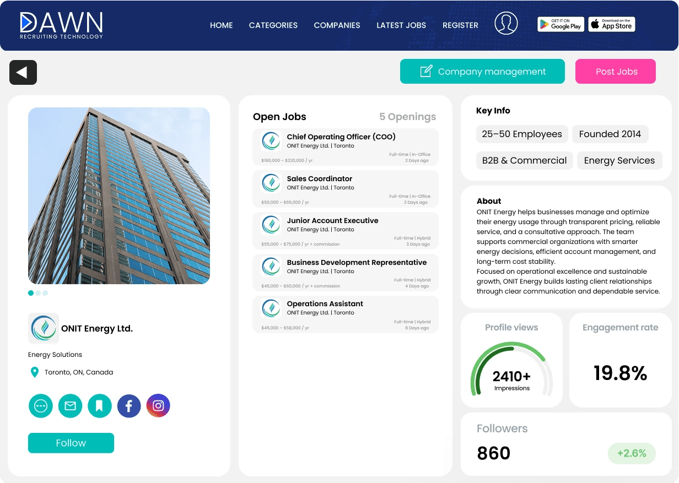Click the $50,000 – $65,000 / yr salary

point(285,202)
